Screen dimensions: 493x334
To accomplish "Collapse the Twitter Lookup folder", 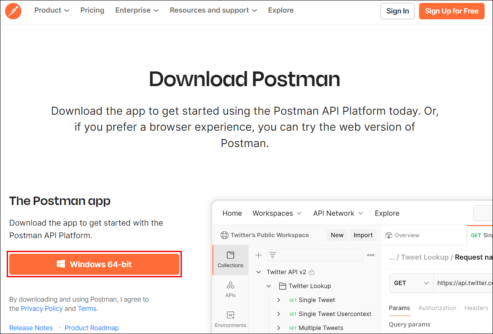I will [268, 286].
